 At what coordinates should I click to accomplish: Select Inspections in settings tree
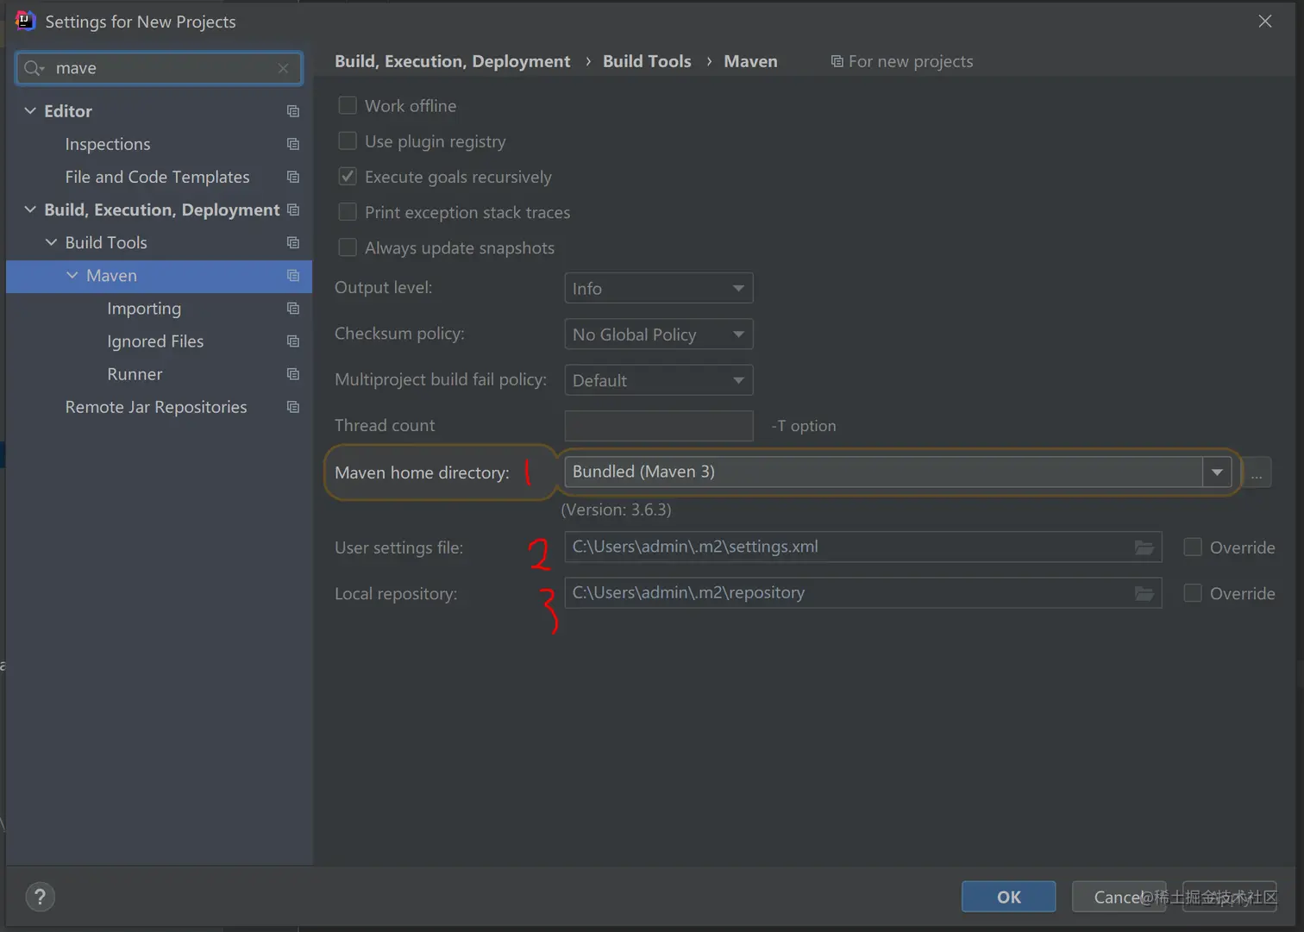pos(108,144)
